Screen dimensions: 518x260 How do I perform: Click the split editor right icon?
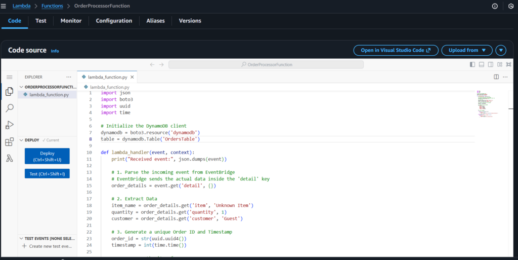coord(496,77)
